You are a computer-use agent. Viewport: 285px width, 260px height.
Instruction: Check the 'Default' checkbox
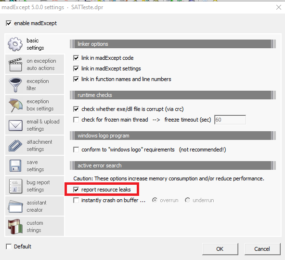pos(9,246)
